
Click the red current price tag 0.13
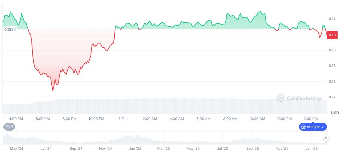[332, 35]
